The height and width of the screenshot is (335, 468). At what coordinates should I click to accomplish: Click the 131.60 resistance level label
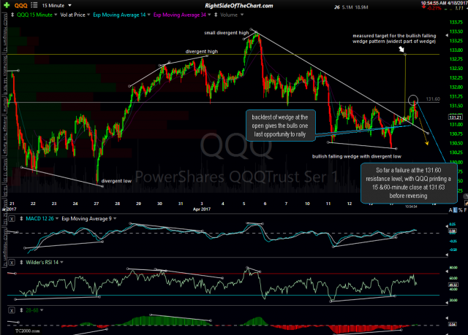click(x=433, y=99)
